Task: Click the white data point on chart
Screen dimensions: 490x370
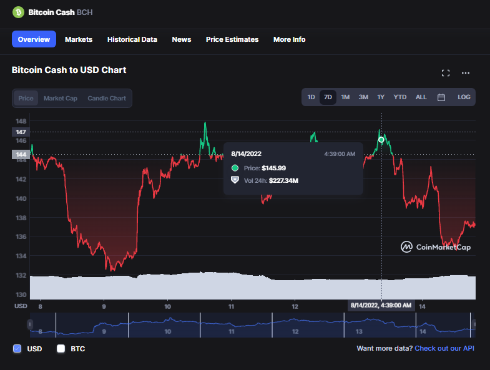Action: [381, 140]
